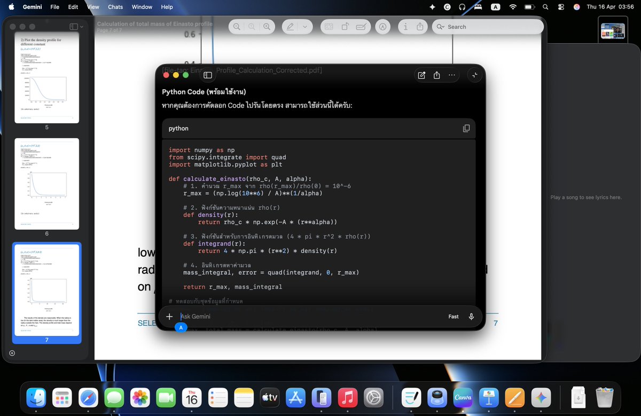Image resolution: width=641 pixels, height=416 pixels.
Task: Open FaceTime from the Dock
Action: click(x=166, y=398)
